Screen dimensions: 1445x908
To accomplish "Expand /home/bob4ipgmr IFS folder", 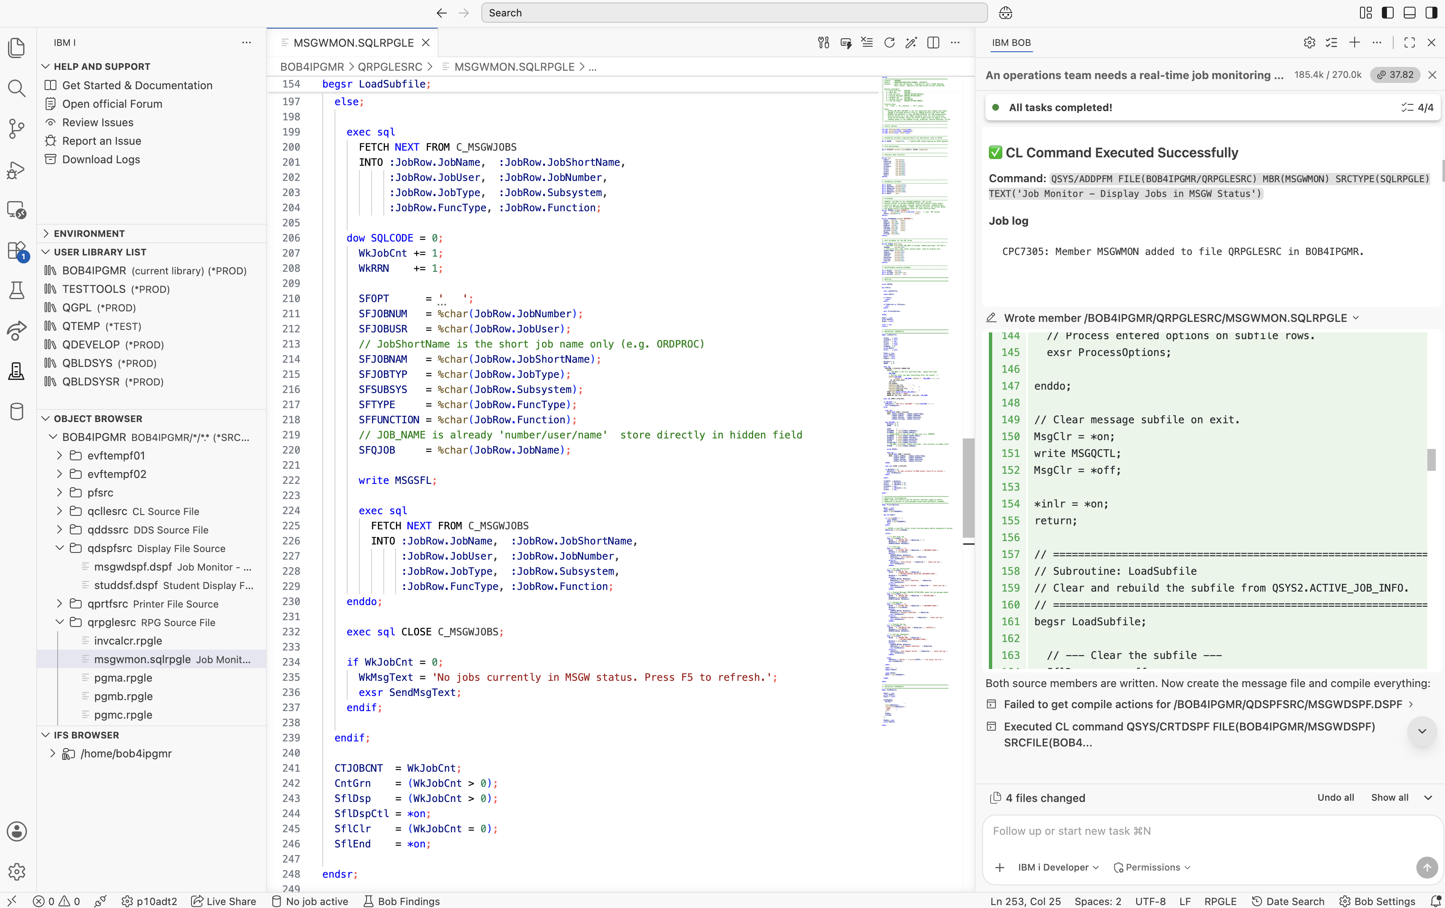I will click(x=53, y=753).
